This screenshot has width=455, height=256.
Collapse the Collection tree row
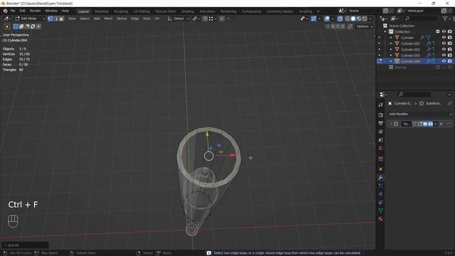tap(385, 31)
